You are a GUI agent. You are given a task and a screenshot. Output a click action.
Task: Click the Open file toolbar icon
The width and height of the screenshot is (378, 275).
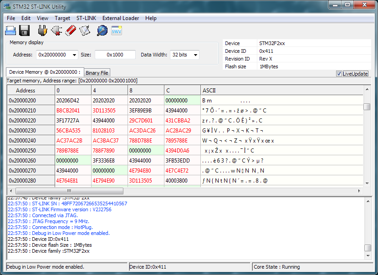[10, 31]
